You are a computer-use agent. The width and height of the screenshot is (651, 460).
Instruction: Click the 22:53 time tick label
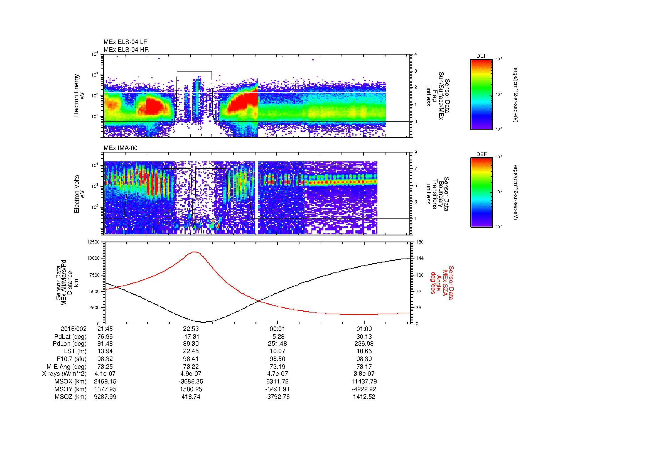[x=191, y=329]
